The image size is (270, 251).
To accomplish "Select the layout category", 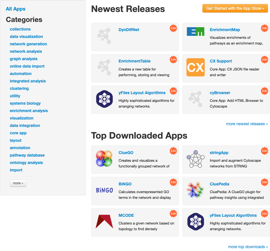I will pyautogui.click(x=16, y=140).
